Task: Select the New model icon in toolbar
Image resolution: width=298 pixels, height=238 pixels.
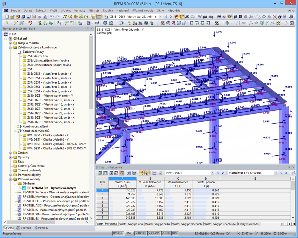Action: pyautogui.click(x=7, y=17)
